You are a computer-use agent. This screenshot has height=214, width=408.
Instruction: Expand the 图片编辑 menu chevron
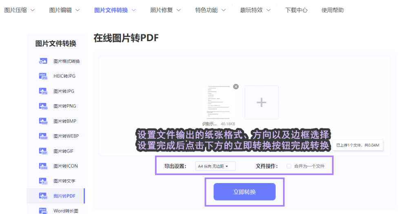(x=78, y=10)
